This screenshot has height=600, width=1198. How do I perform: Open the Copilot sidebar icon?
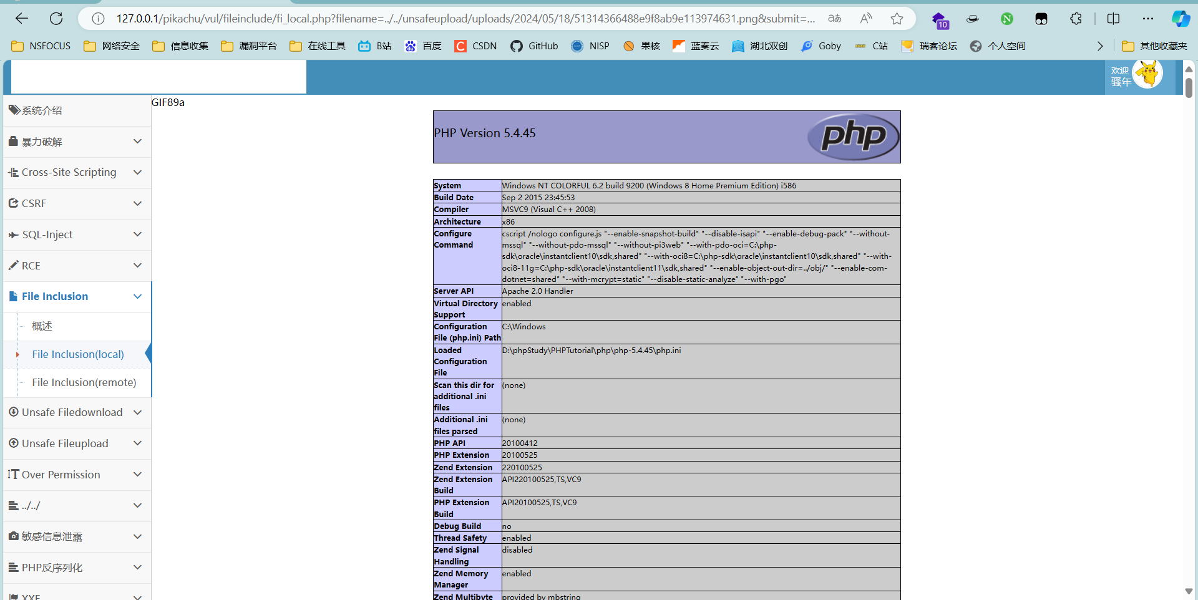1181,19
